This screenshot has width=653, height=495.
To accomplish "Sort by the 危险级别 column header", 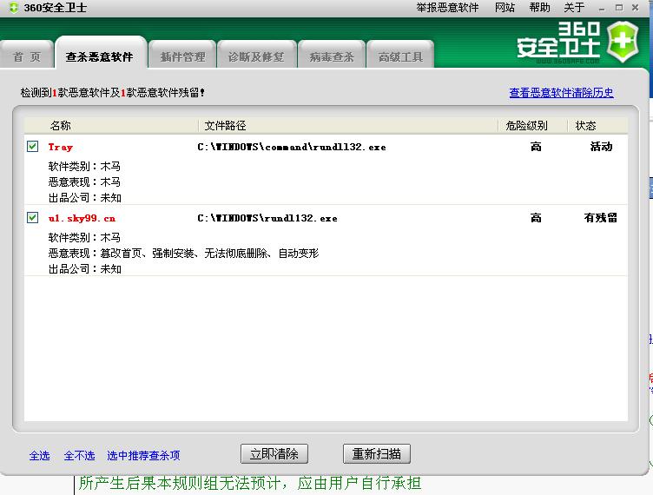I will (526, 125).
